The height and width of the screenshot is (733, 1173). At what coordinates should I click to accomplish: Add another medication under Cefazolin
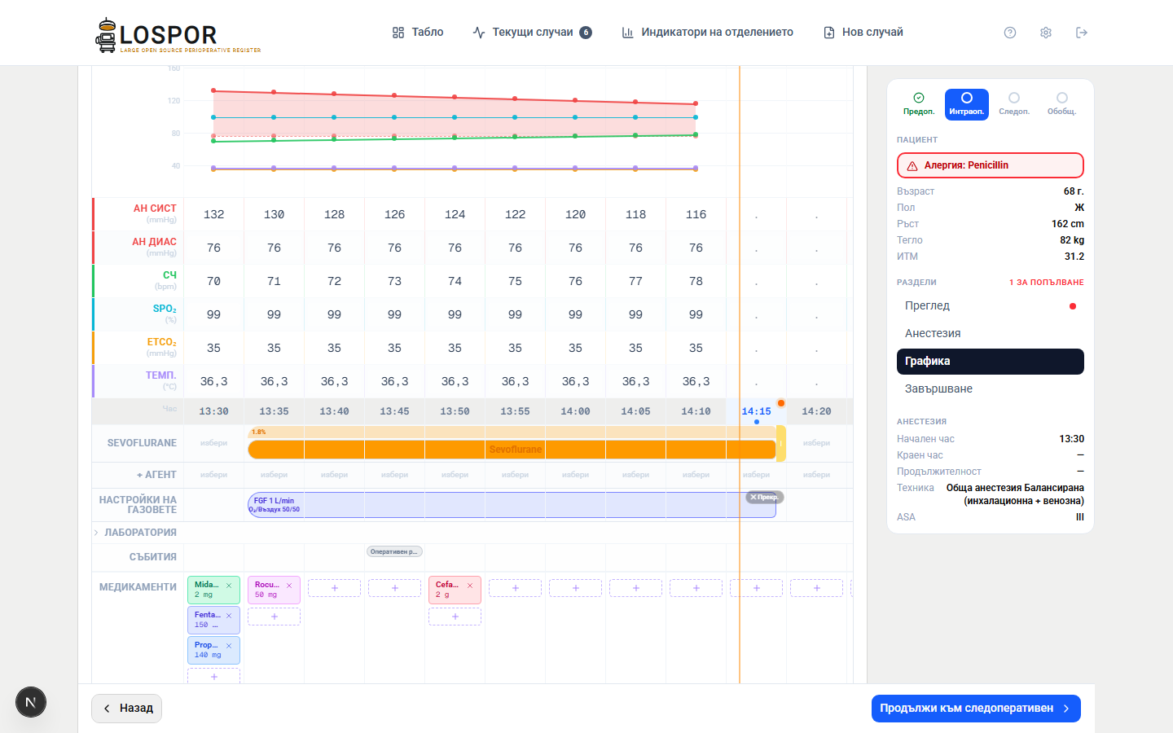455,617
